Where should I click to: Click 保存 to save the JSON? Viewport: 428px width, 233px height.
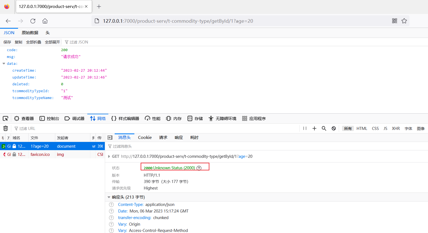7,42
